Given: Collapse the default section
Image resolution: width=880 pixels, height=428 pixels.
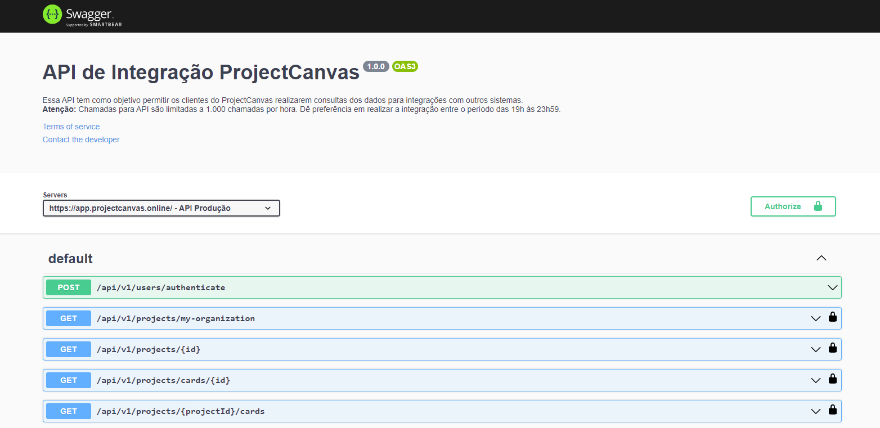Looking at the screenshot, I should 821,258.
